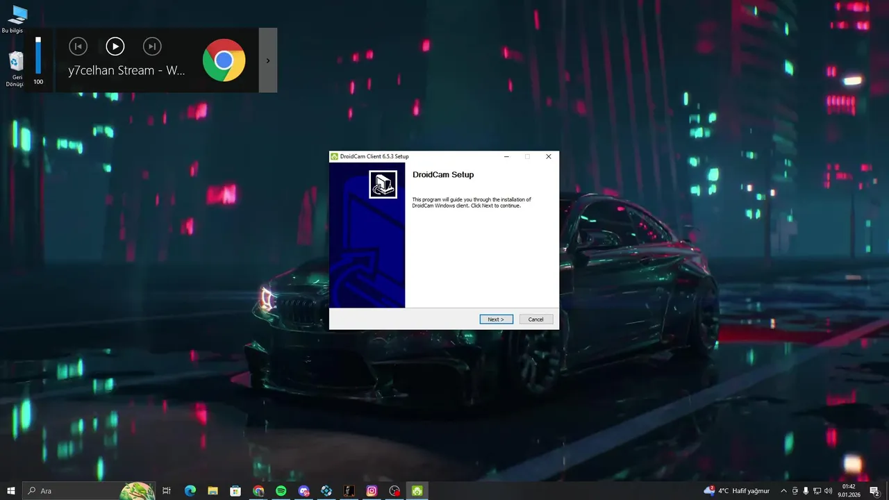Click the microphone tray icon
889x500 pixels.
coord(806,491)
